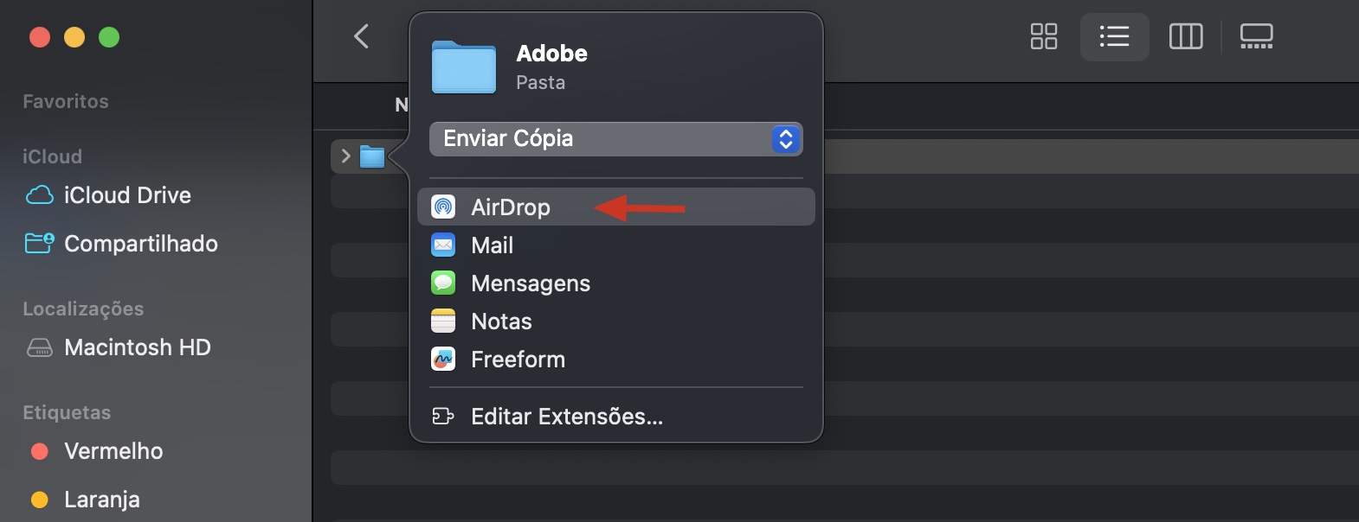Open Macintosh HD under Localizações
This screenshot has height=522, width=1359.
pos(138,347)
